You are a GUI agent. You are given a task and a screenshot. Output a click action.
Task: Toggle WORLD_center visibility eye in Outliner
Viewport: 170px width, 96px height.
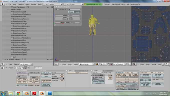pyautogui.click(x=48, y=59)
